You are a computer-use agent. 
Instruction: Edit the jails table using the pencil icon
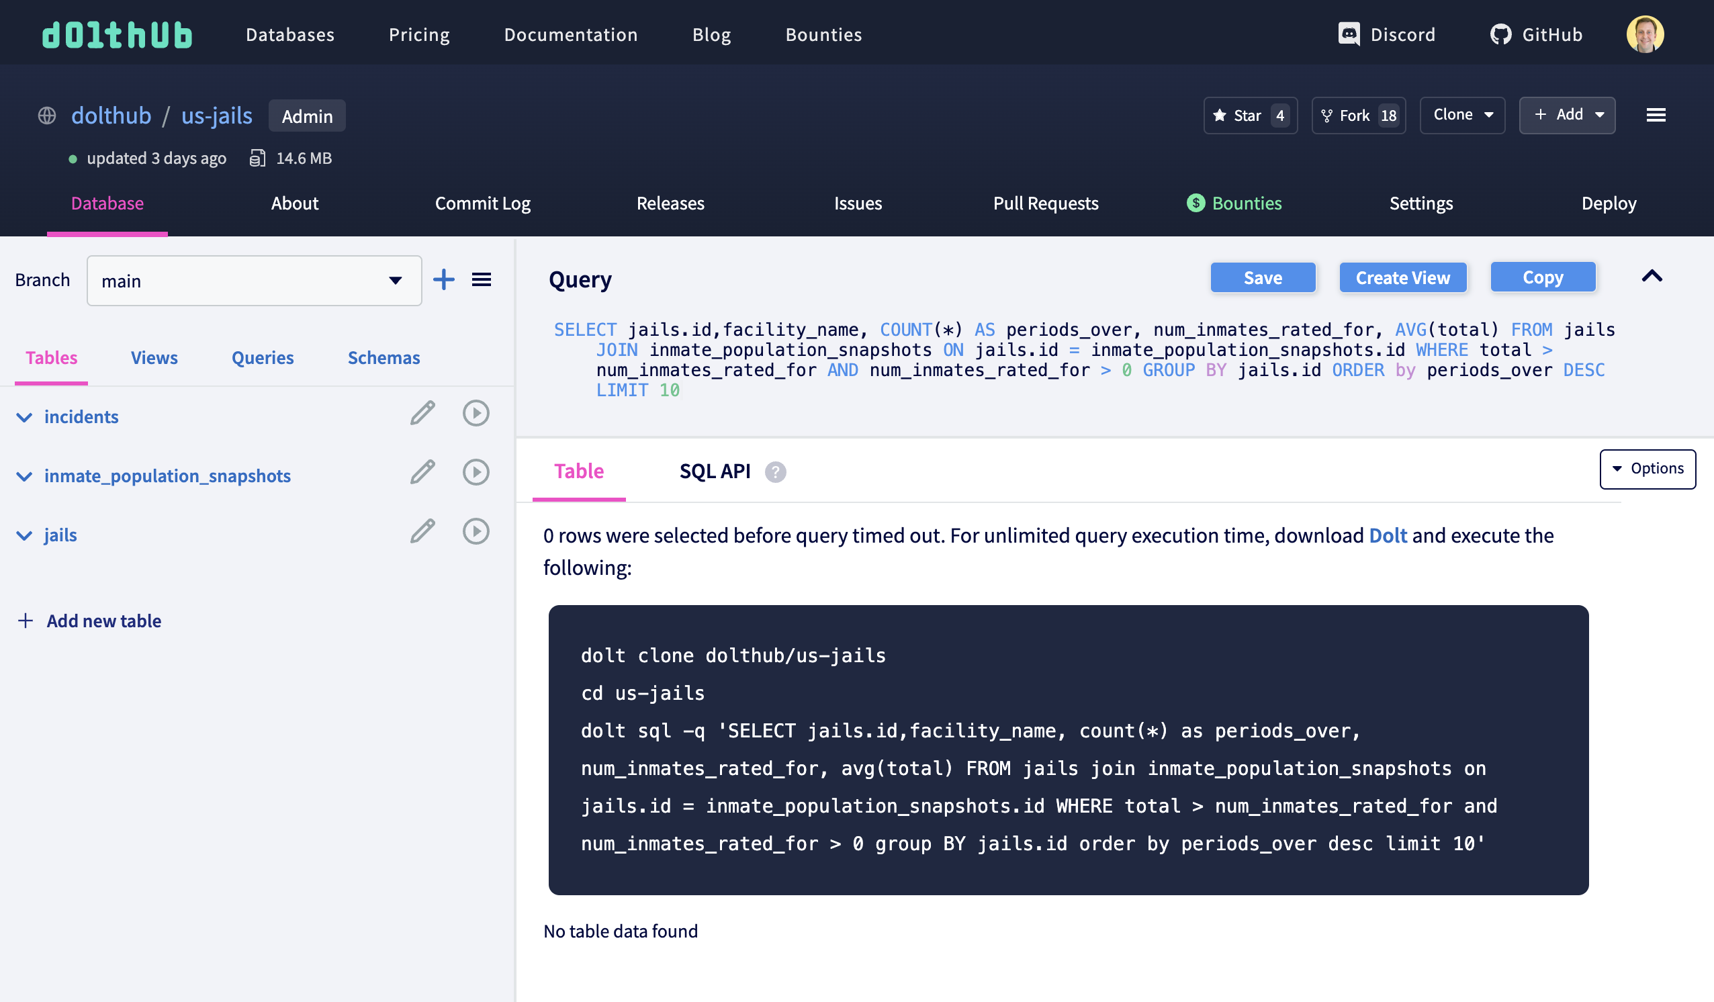coord(423,531)
